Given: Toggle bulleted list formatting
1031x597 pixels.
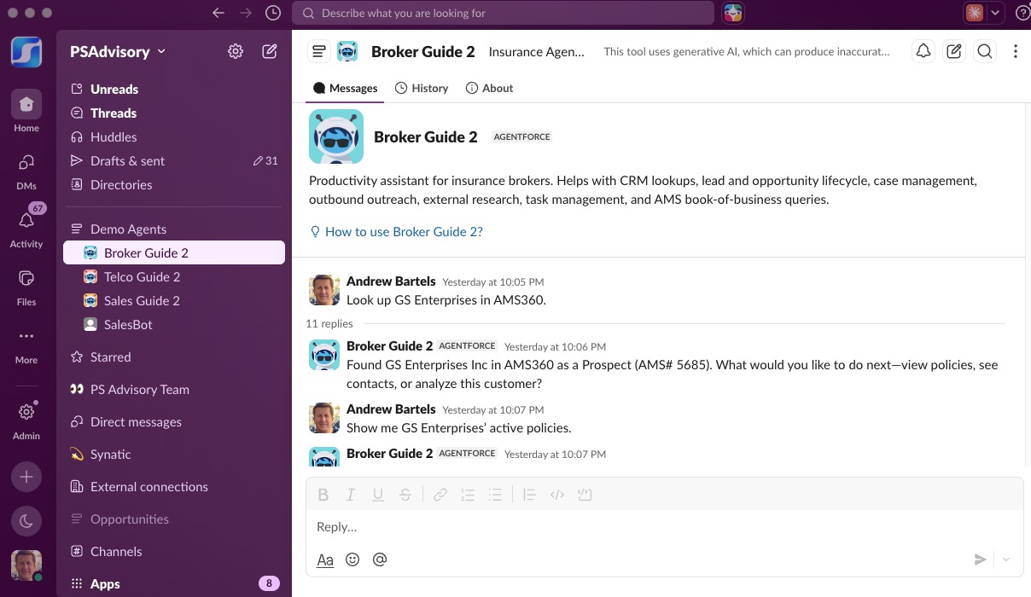Looking at the screenshot, I should pyautogui.click(x=495, y=495).
